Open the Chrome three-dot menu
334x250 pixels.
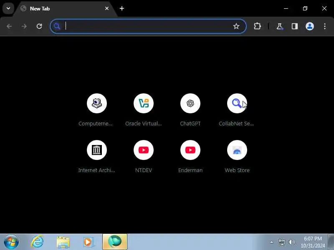pyautogui.click(x=325, y=26)
